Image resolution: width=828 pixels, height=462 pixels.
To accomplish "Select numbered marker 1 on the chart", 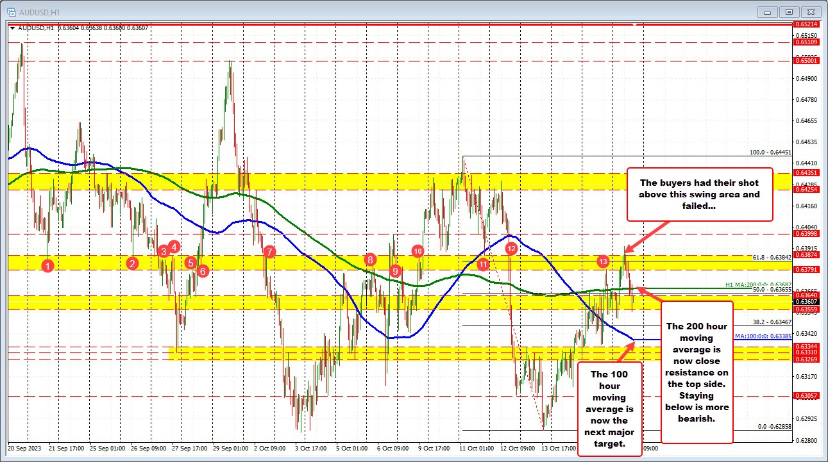I will pos(47,265).
